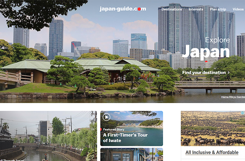Play the Iwate featured story video
The width and height of the screenshot is (245, 161).
coord(106,117)
